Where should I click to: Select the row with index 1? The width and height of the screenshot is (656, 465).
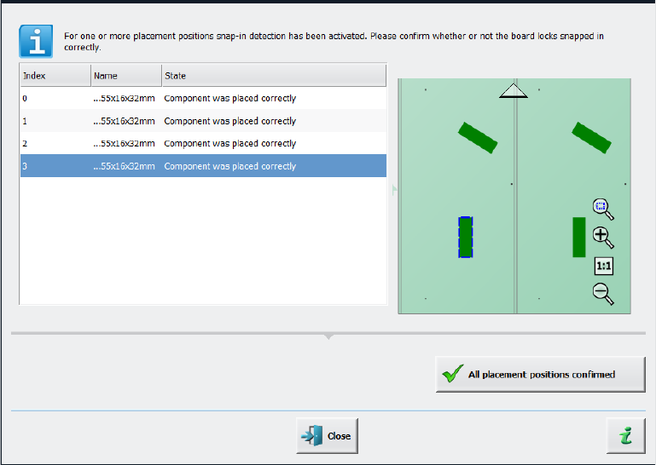202,121
